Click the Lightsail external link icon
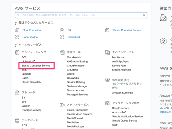 pos(34,61)
